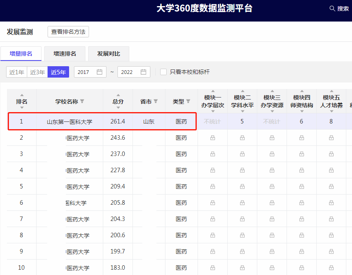Open filter icon next to 类型
The image size is (352, 275).
[x=188, y=102]
